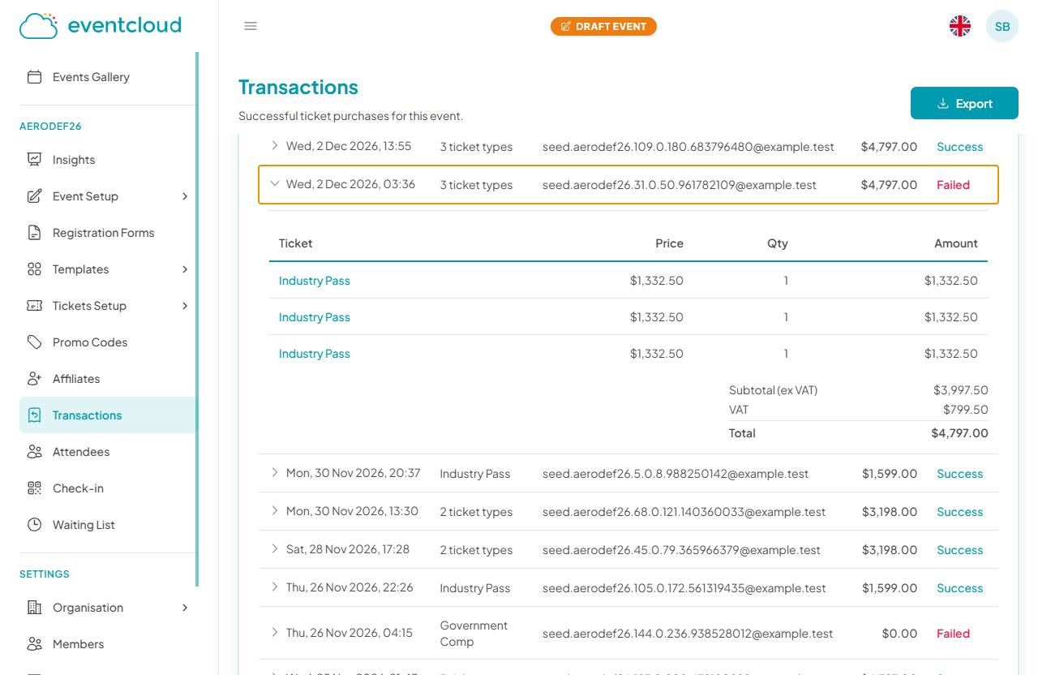Navigate to Members in the sidebar
The image size is (1038, 675).
click(108, 644)
